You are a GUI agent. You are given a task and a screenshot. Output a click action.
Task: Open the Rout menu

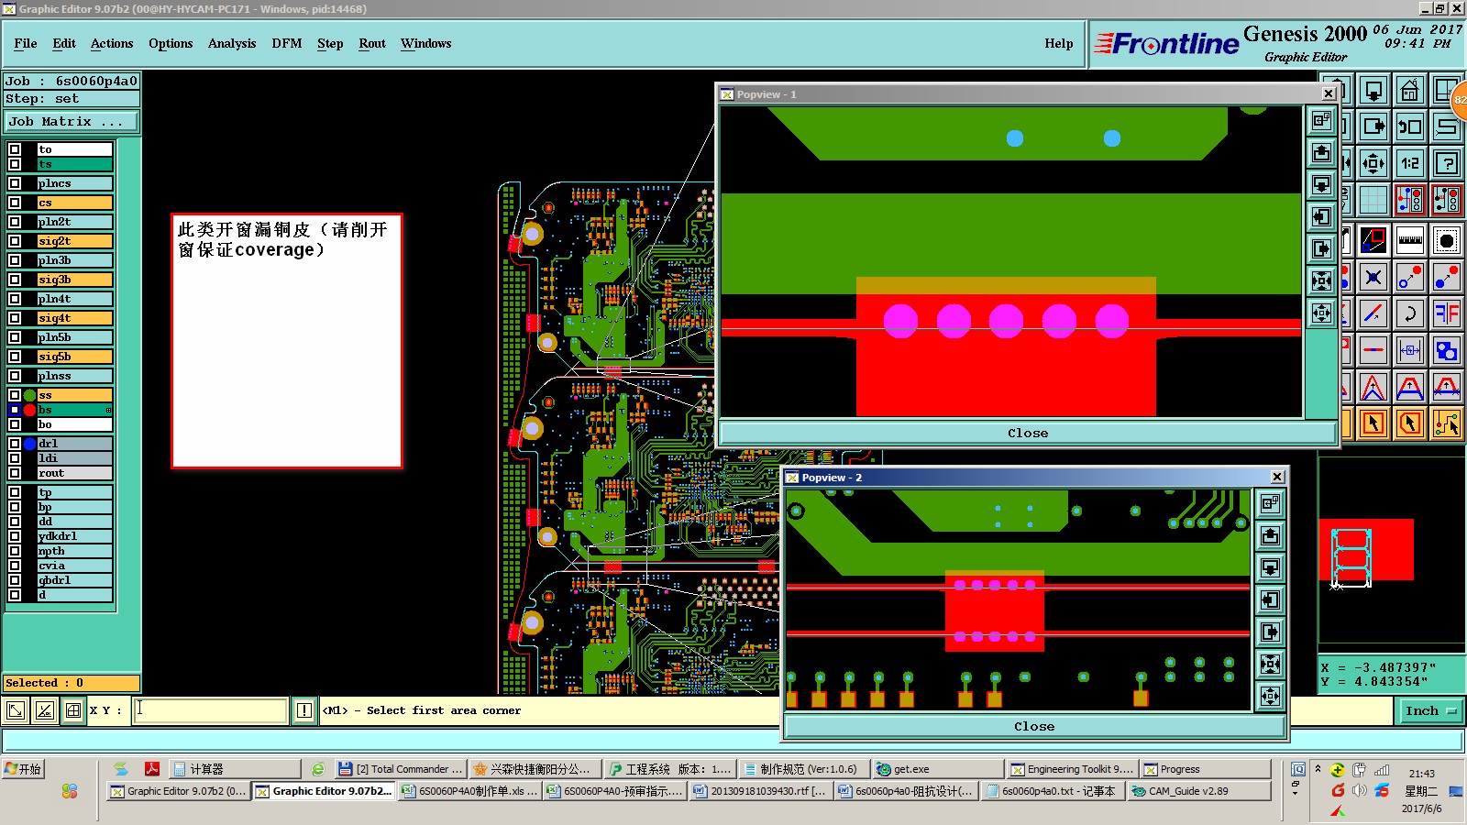pyautogui.click(x=372, y=43)
